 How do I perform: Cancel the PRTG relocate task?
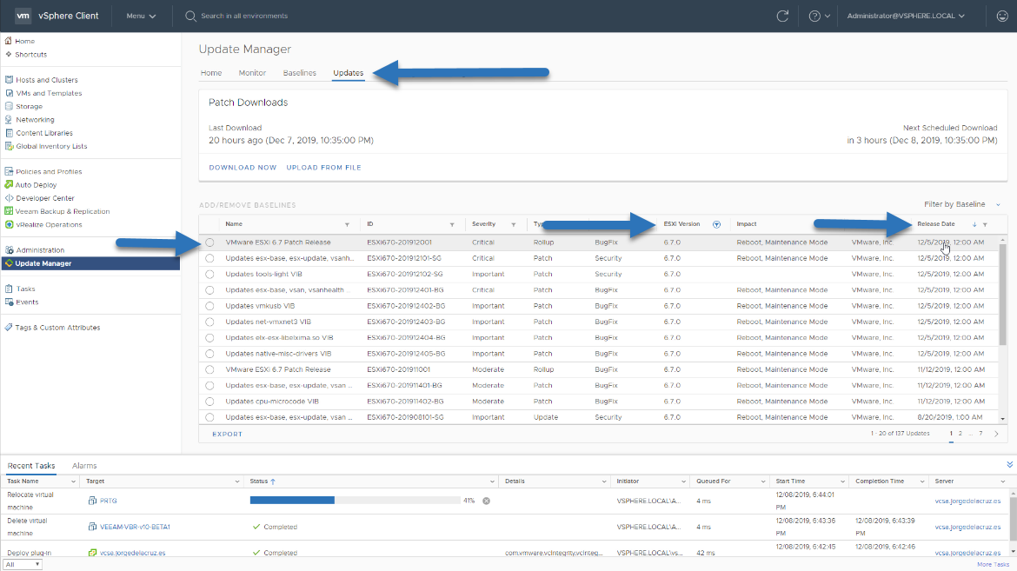click(x=487, y=501)
